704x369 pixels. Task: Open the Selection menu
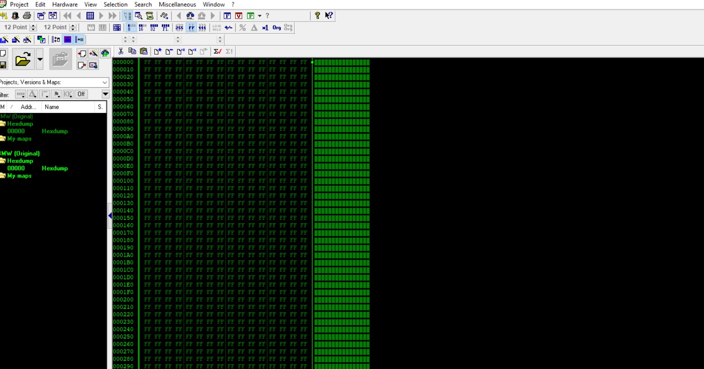[115, 4]
